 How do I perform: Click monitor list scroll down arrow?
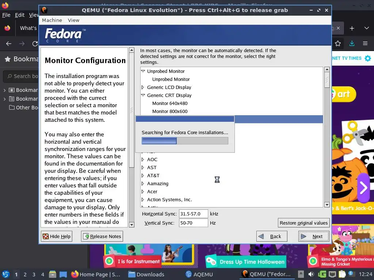click(327, 205)
